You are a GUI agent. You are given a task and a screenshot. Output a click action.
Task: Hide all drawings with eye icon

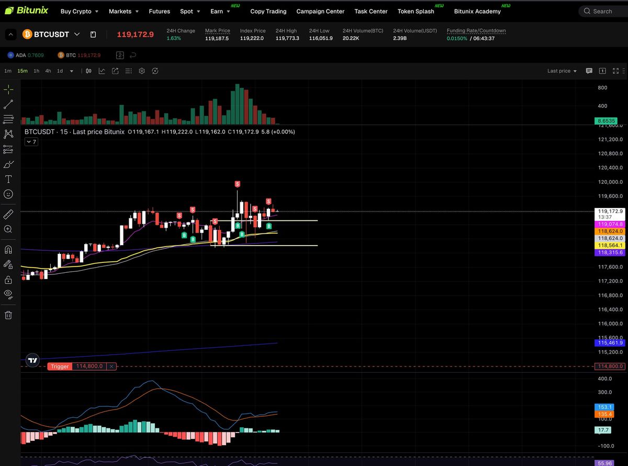8,293
